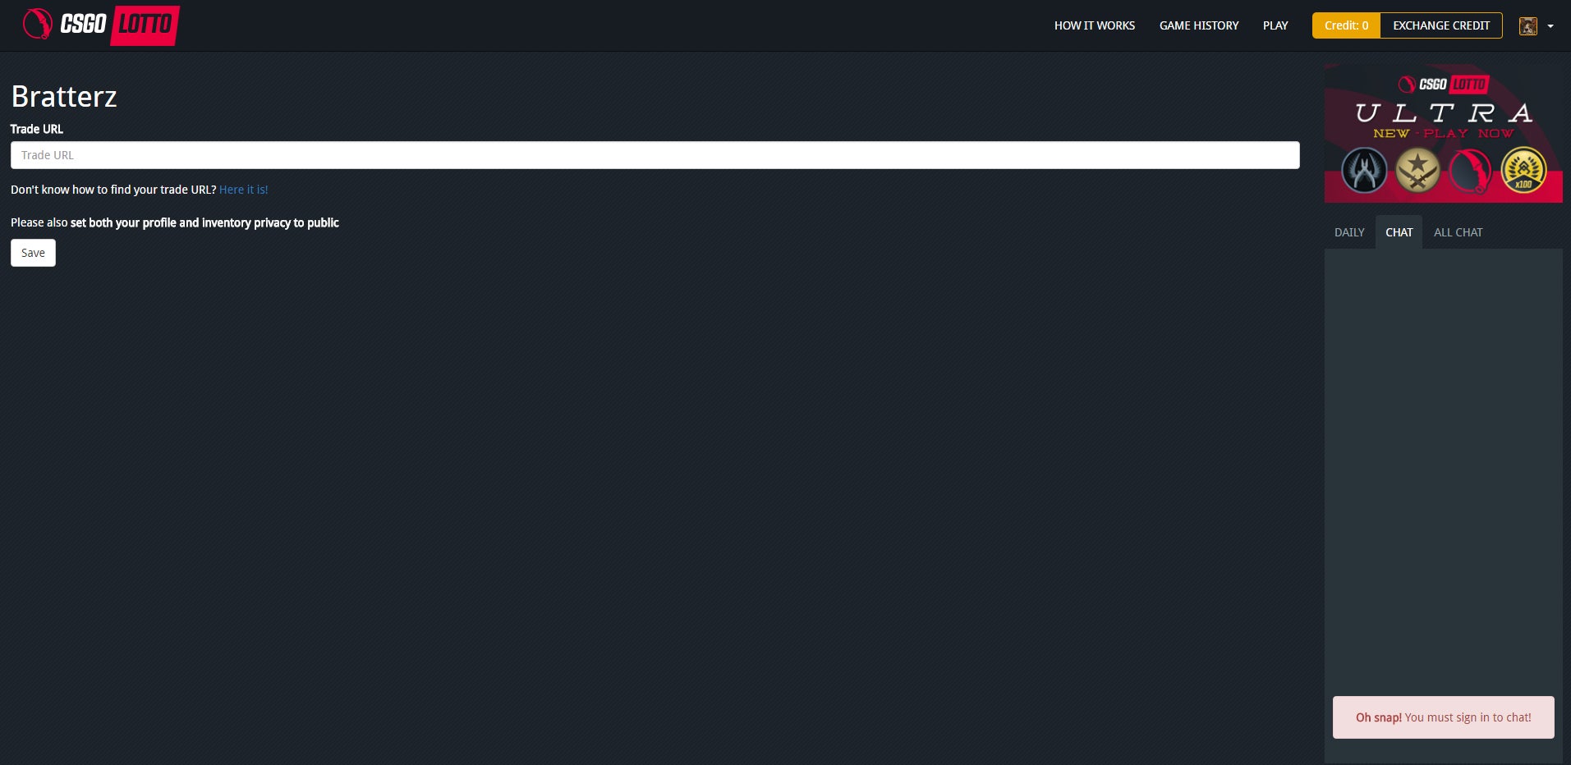
Task: Select the Chat tab
Action: point(1399,232)
